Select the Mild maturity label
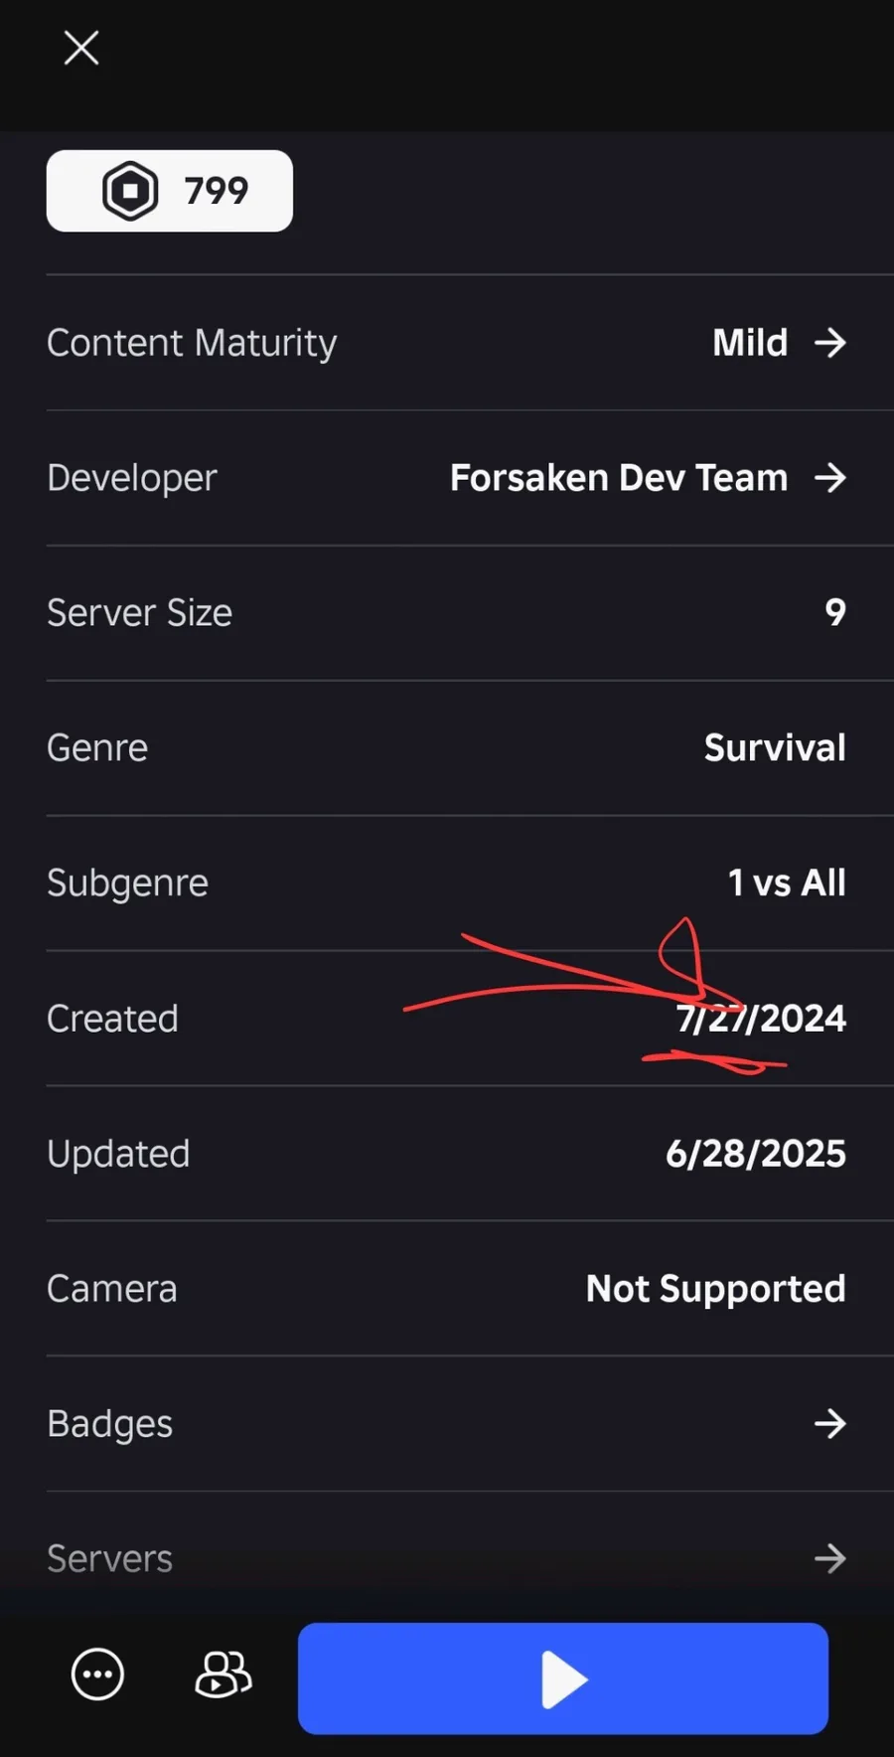The width and height of the screenshot is (894, 1757). [750, 343]
